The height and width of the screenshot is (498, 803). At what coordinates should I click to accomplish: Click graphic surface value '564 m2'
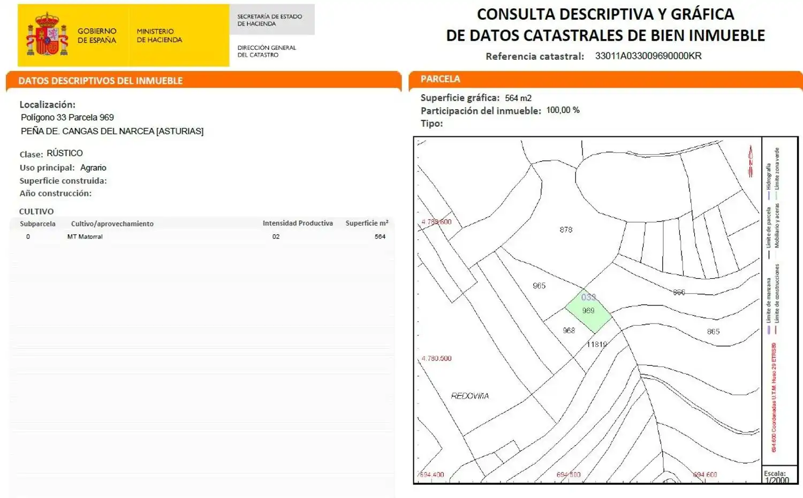click(x=518, y=98)
